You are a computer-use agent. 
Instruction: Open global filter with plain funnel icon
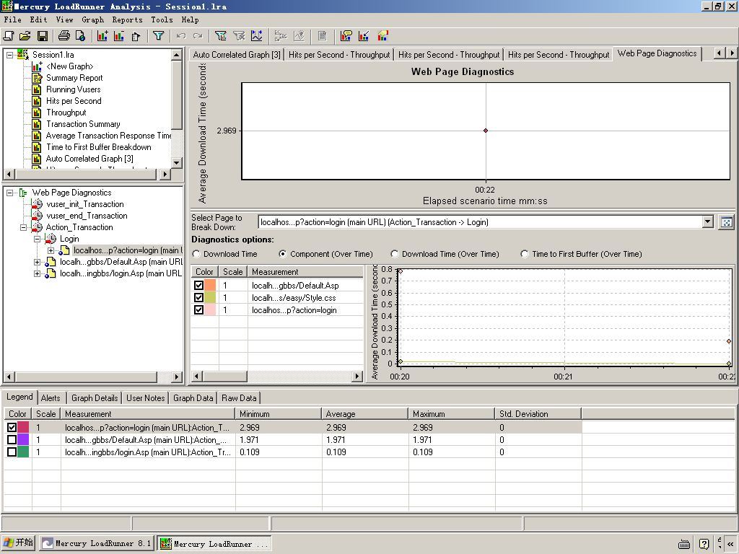tap(158, 36)
